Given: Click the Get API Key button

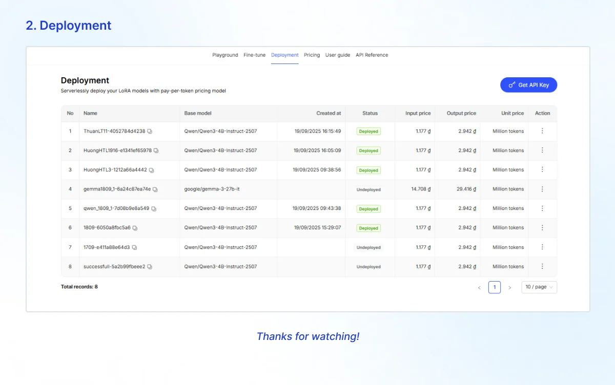Looking at the screenshot, I should tap(528, 85).
